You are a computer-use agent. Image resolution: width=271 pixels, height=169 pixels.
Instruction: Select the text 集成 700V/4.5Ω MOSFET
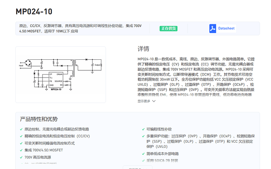(44, 150)
